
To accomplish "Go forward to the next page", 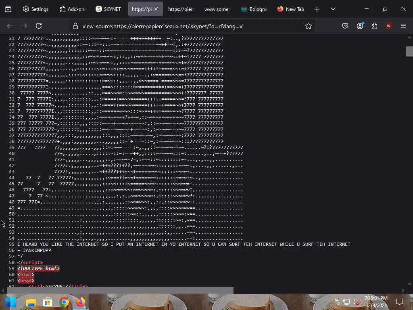I will [x=24, y=26].
